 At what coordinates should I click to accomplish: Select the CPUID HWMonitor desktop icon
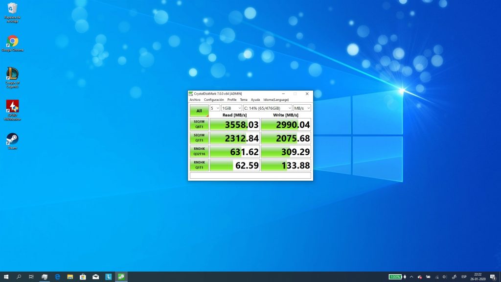coord(12,107)
